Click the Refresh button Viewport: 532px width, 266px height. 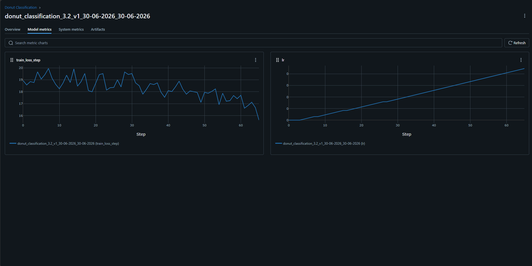click(x=517, y=43)
